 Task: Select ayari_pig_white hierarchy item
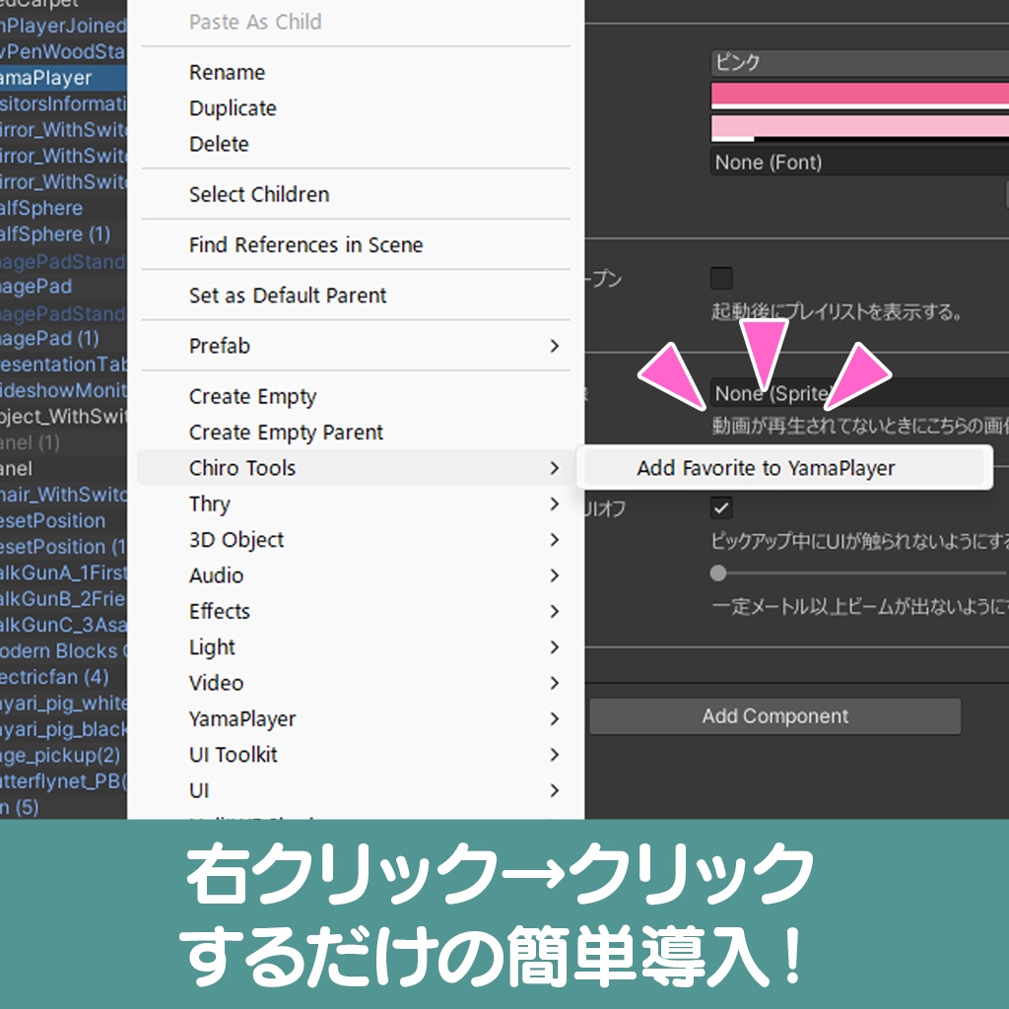(63, 703)
